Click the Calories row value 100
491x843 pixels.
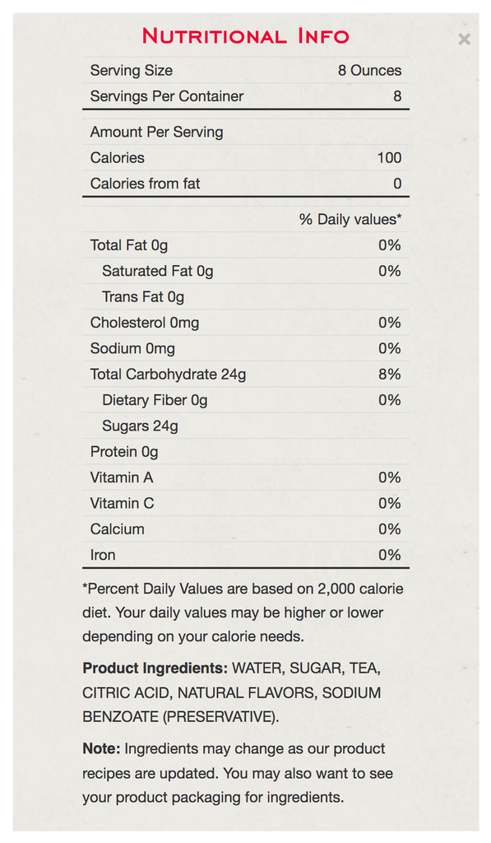(389, 157)
